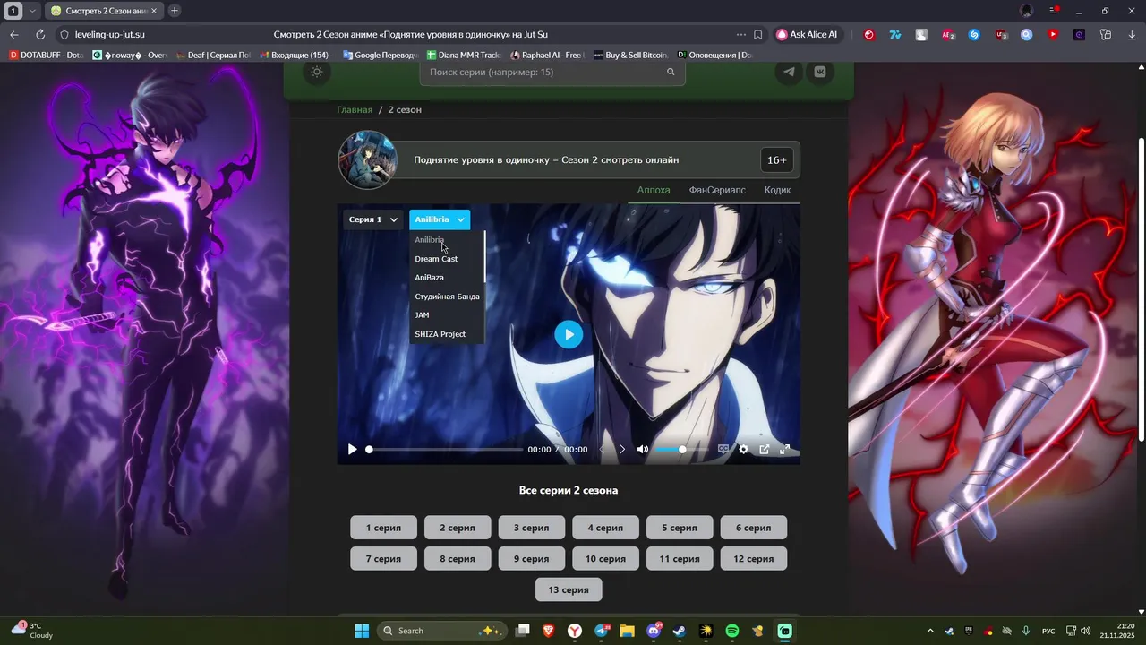Screen dimensions: 1146x645
Task: Open the Shazam browser extension
Action: click(x=974, y=35)
